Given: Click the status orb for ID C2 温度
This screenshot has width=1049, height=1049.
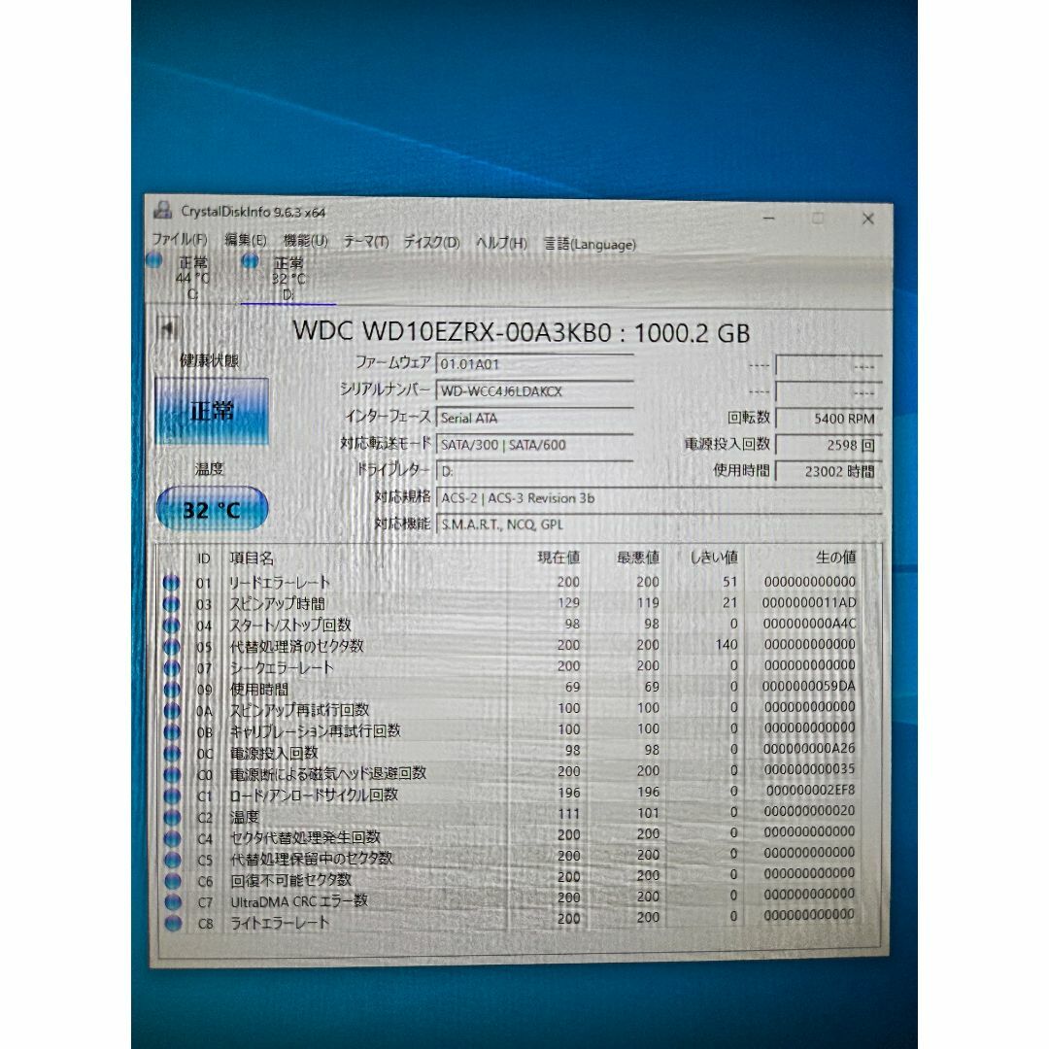Looking at the screenshot, I should pos(172,817).
